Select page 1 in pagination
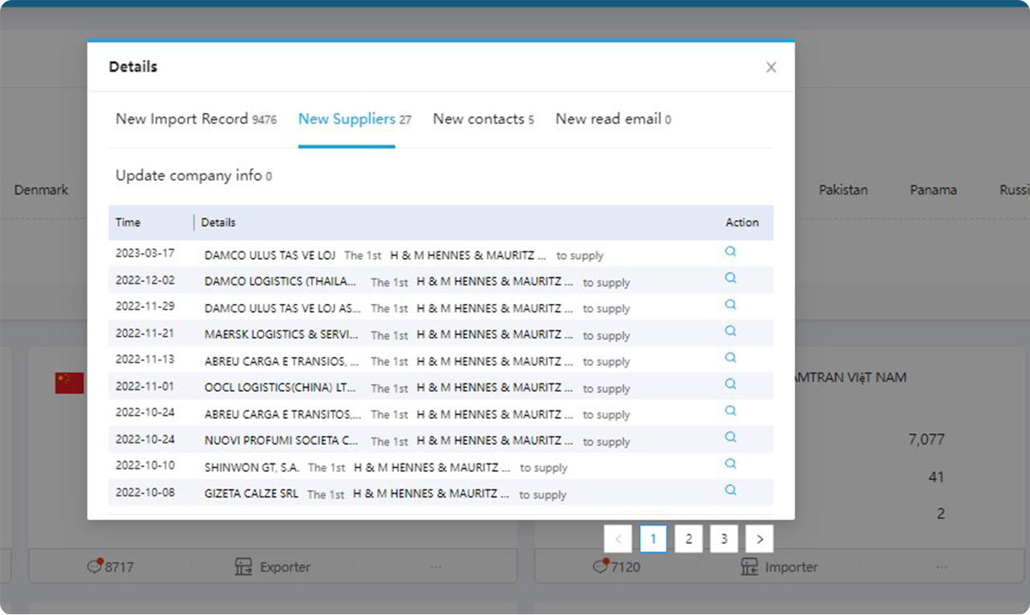 pyautogui.click(x=653, y=539)
